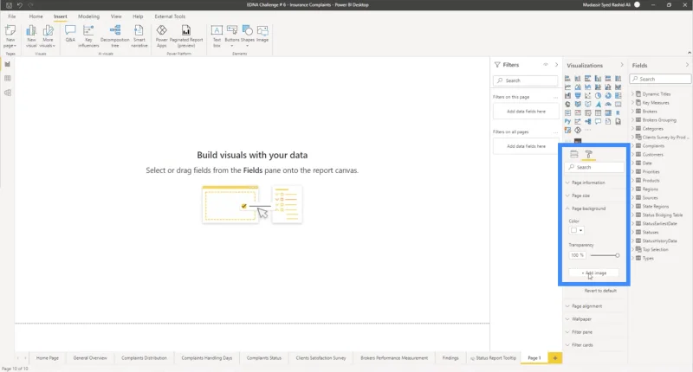Collapse the Fields pane chevron
This screenshot has width=693, height=372.
click(687, 65)
